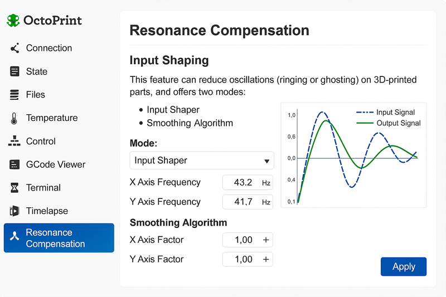Switch to the Temperature section

[52, 118]
